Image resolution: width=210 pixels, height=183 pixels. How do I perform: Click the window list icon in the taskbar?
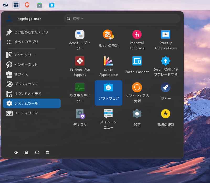pos(16,5)
